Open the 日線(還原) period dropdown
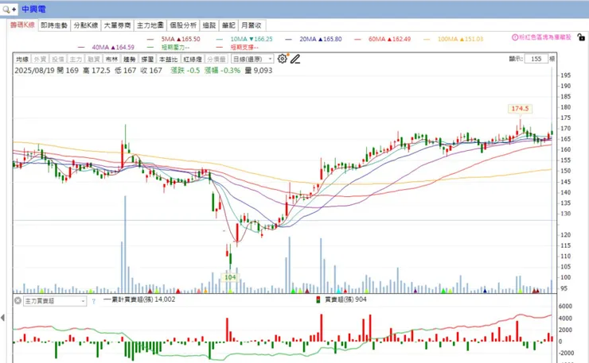 pyautogui.click(x=252, y=60)
